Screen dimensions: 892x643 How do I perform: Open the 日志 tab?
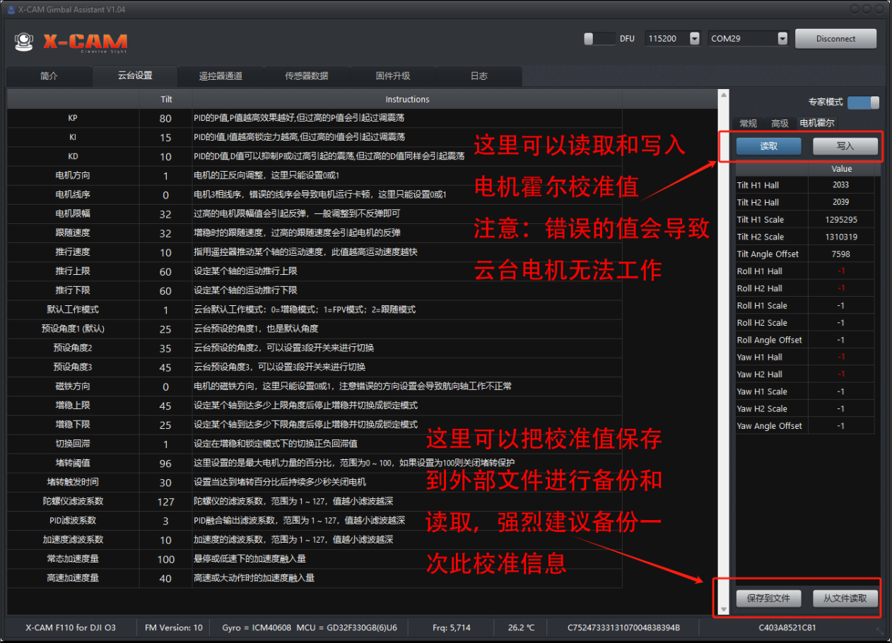tap(479, 76)
